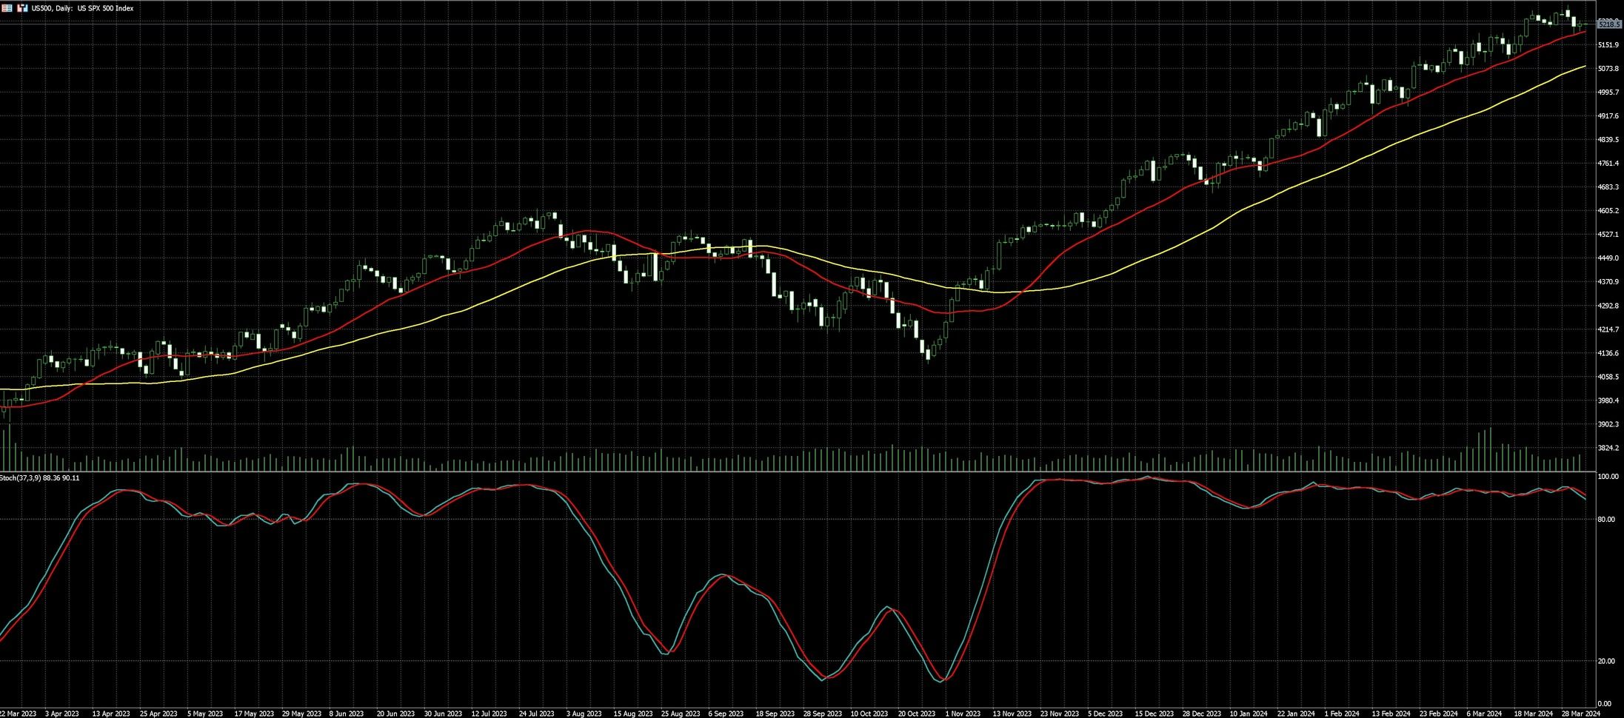Image resolution: width=1624 pixels, height=718 pixels.
Task: Click the US500 Daily chart title text
Action: tap(82, 8)
